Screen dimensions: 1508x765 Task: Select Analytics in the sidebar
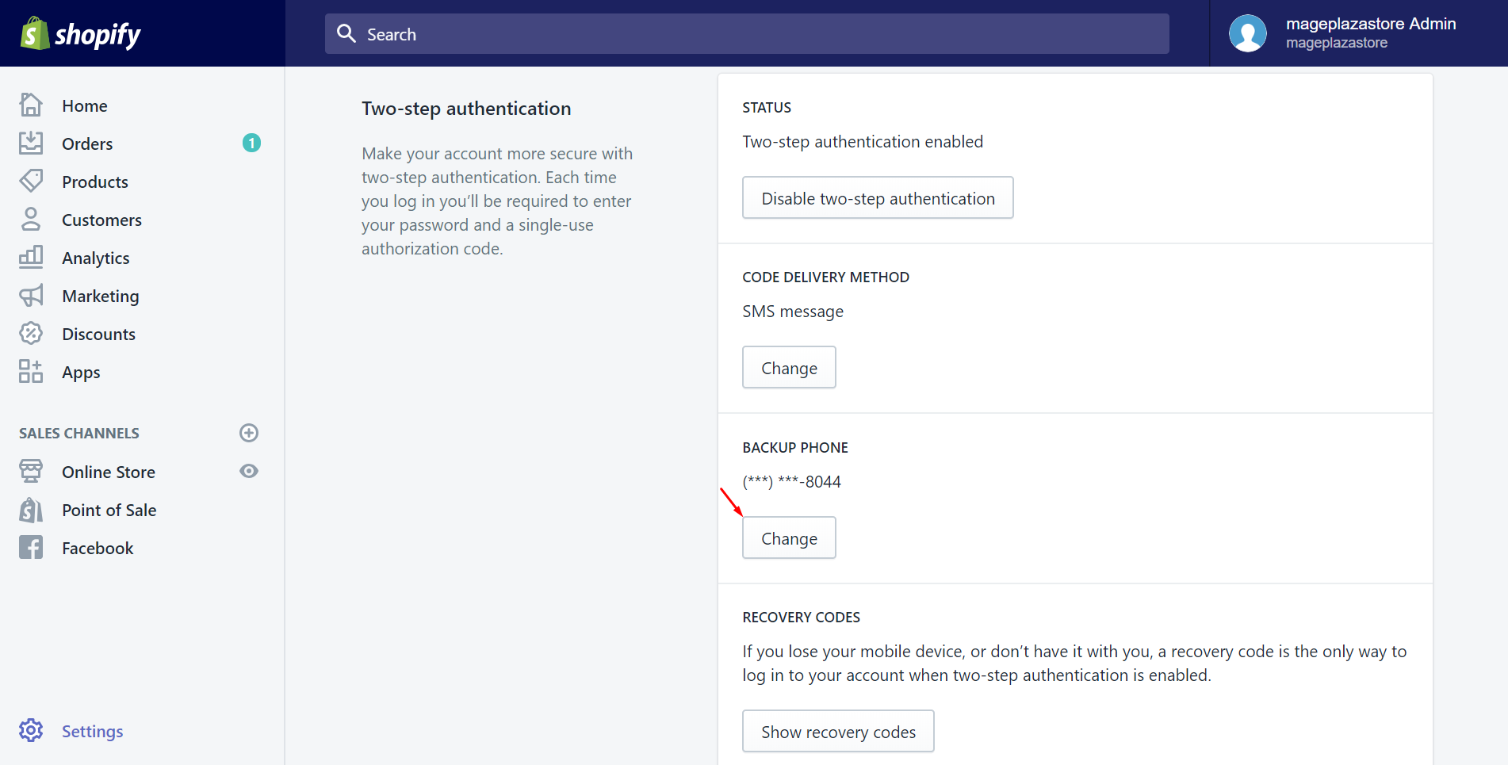point(96,258)
